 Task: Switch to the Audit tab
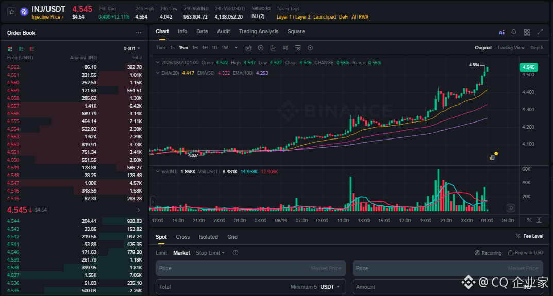[223, 31]
